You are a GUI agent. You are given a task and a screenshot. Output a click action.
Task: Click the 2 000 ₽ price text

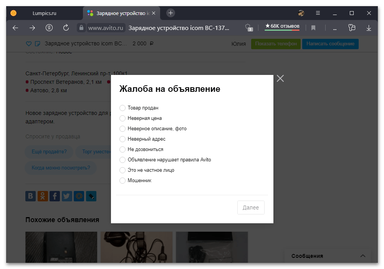(143, 43)
